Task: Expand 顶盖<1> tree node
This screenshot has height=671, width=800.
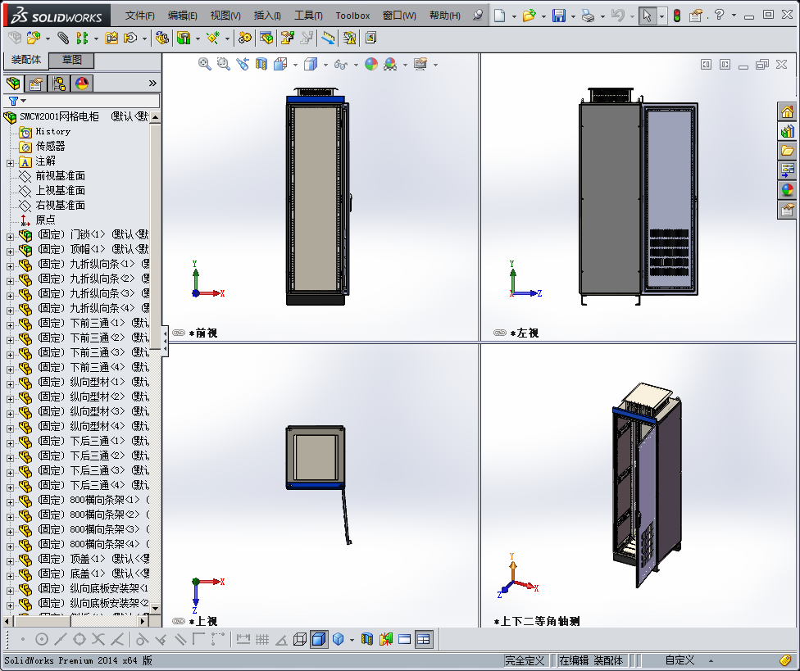Action: click(10, 561)
